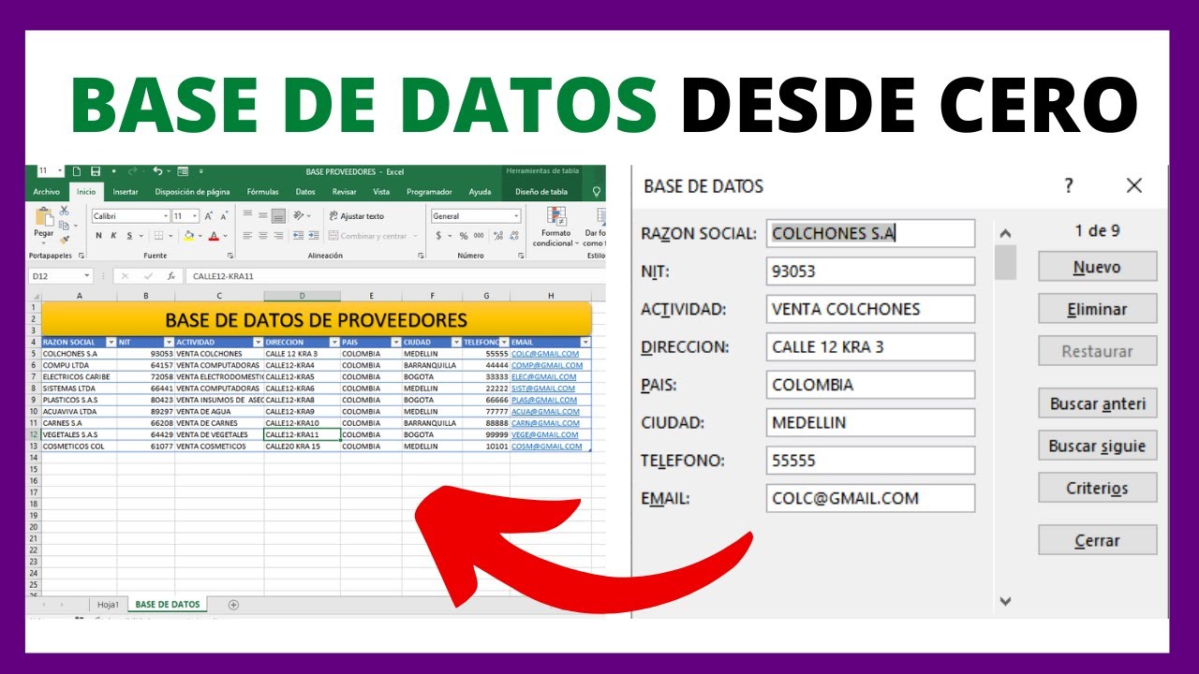
Task: Click the top align icon
Action: click(x=247, y=213)
